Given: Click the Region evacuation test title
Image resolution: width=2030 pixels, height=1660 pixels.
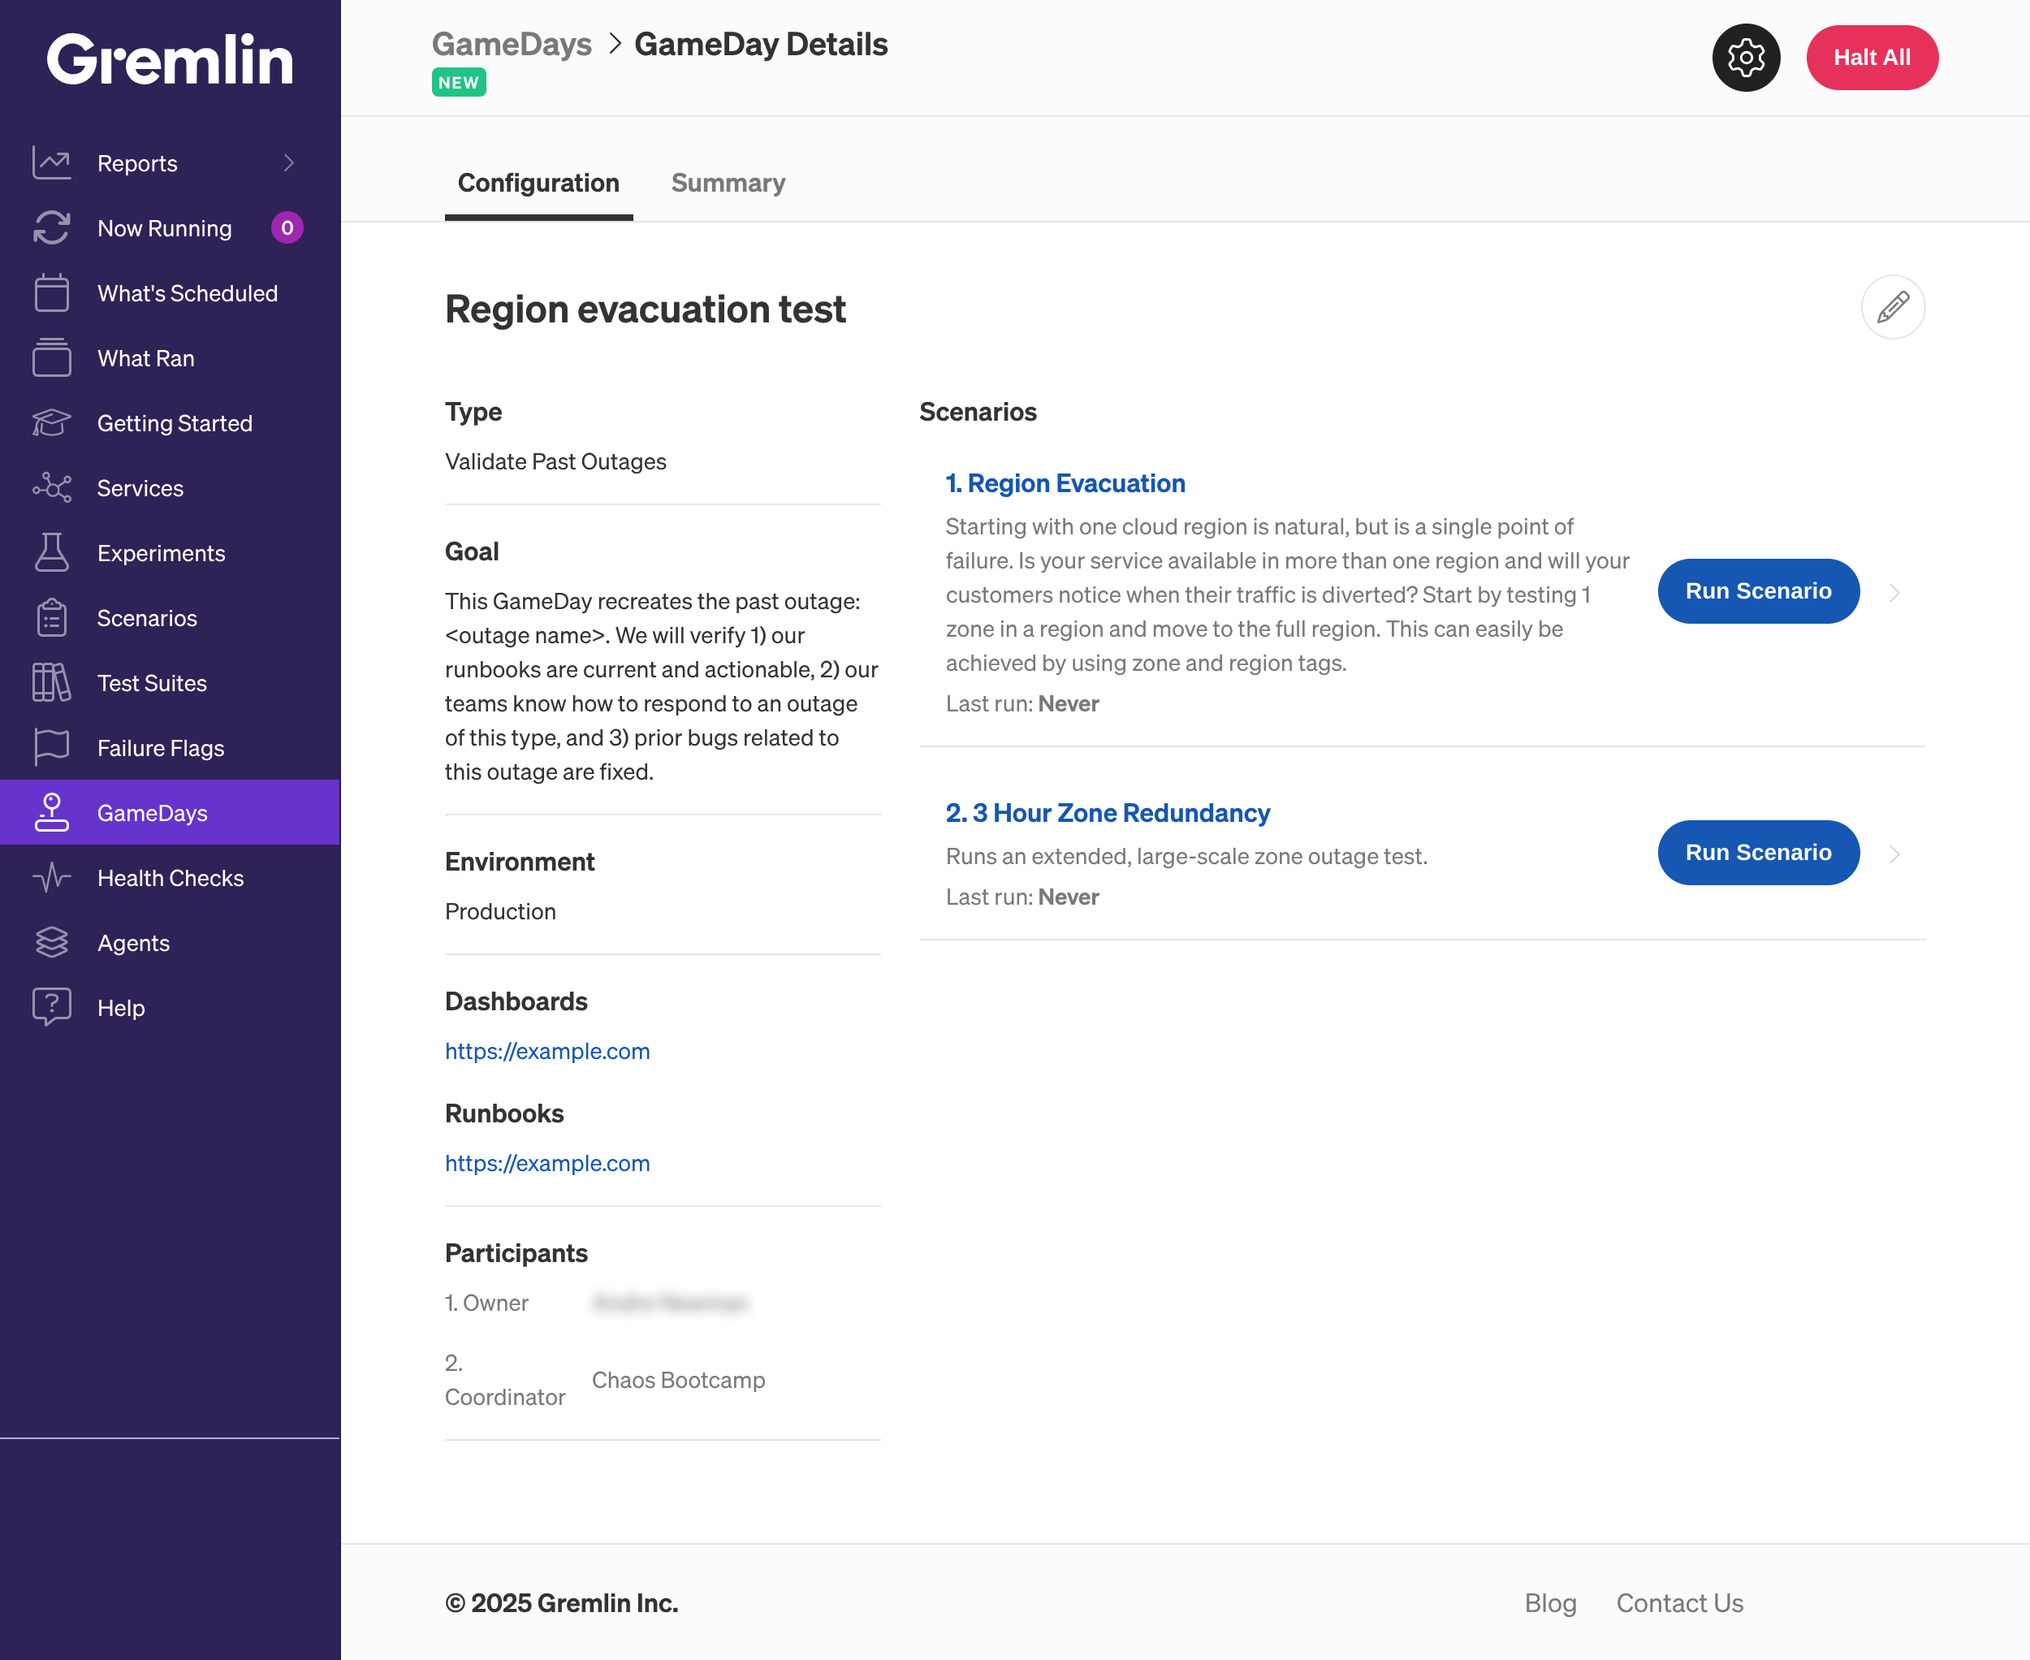Looking at the screenshot, I should pos(646,309).
